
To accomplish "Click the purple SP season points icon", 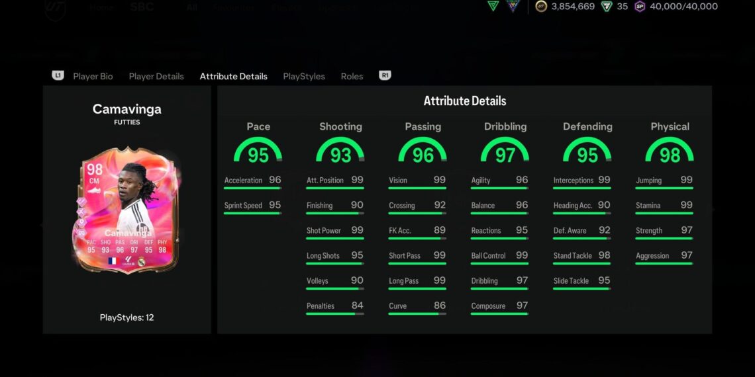I will tap(640, 7).
